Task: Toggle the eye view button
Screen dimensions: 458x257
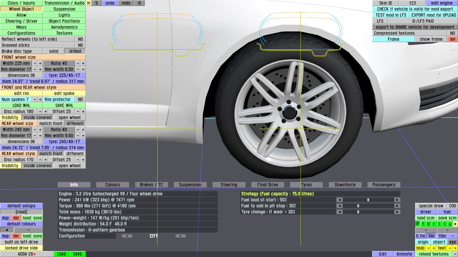Action: pos(453,242)
